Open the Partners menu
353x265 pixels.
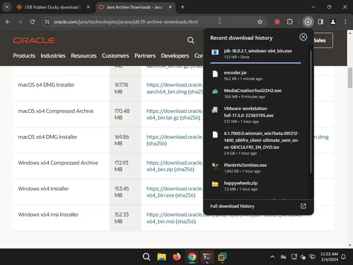[x=145, y=56]
